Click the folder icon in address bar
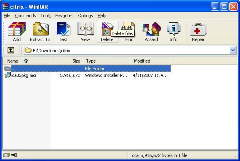 coord(28,50)
